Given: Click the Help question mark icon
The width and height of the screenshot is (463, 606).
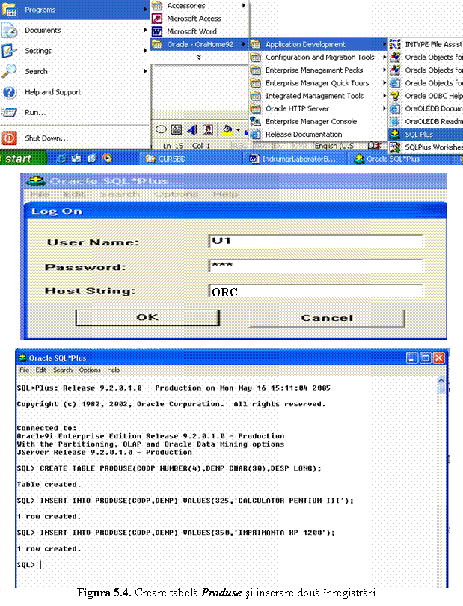Looking at the screenshot, I should click(9, 92).
